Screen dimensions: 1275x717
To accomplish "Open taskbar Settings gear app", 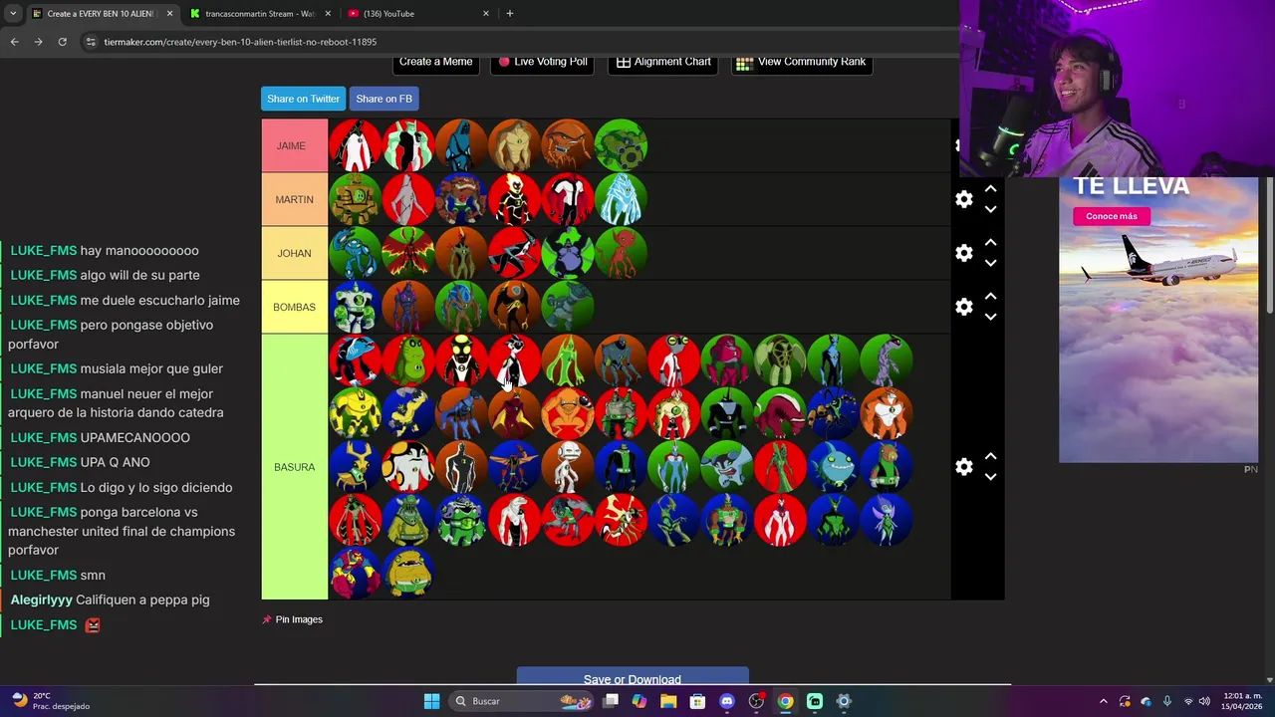I will (843, 701).
